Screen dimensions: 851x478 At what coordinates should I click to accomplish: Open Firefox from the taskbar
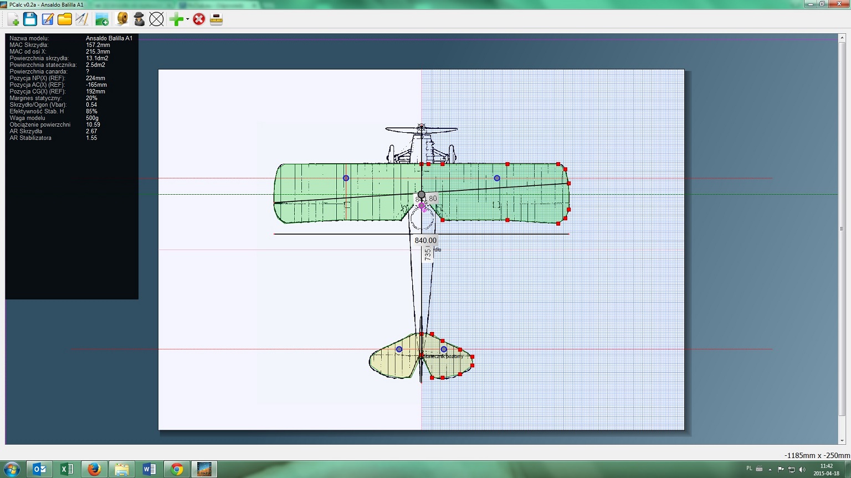[x=95, y=469]
